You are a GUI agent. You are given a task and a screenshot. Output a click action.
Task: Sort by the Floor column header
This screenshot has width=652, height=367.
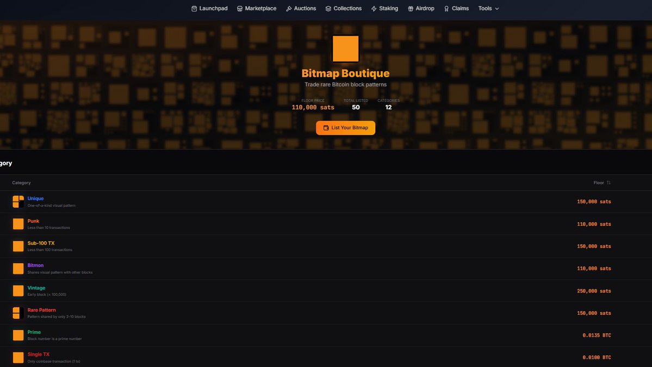602,183
